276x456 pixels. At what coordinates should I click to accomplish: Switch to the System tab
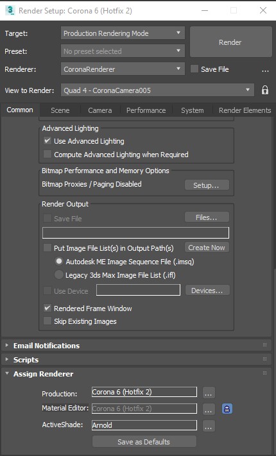192,110
